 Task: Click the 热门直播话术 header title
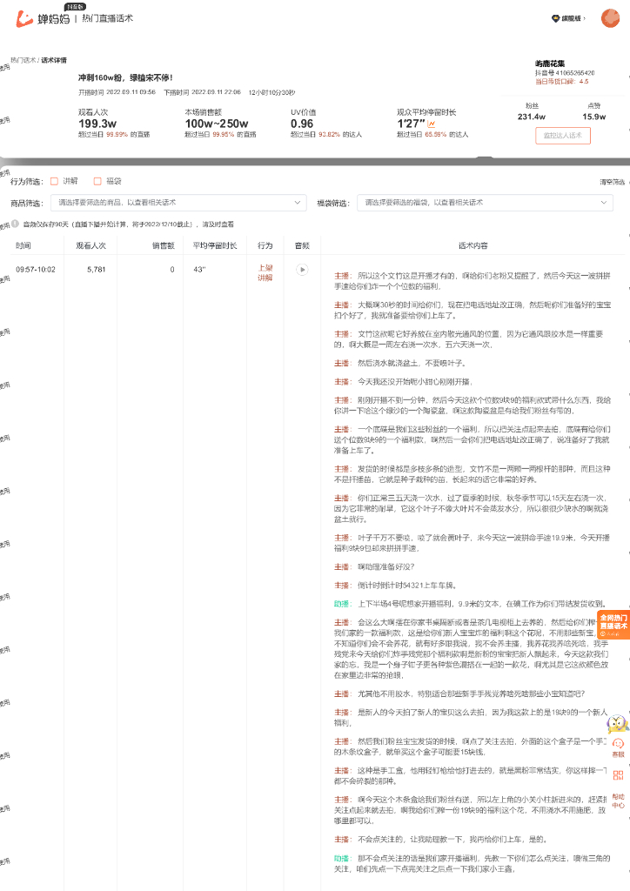click(x=107, y=18)
